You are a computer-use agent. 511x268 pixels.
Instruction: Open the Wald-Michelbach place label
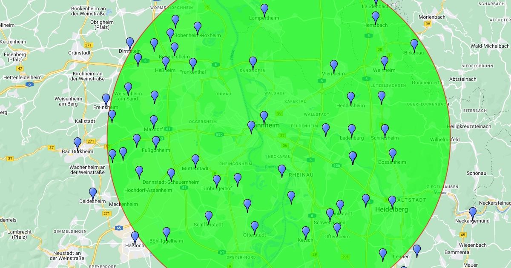pos(490,46)
